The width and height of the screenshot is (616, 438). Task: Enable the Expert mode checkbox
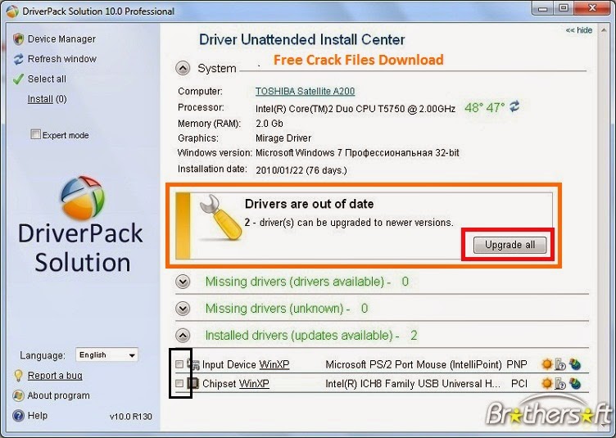click(x=36, y=134)
